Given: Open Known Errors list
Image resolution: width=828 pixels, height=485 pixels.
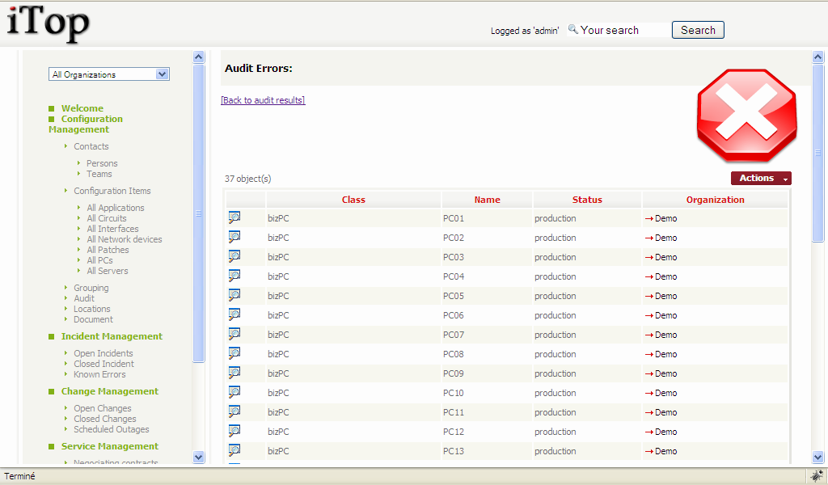Looking at the screenshot, I should point(99,374).
